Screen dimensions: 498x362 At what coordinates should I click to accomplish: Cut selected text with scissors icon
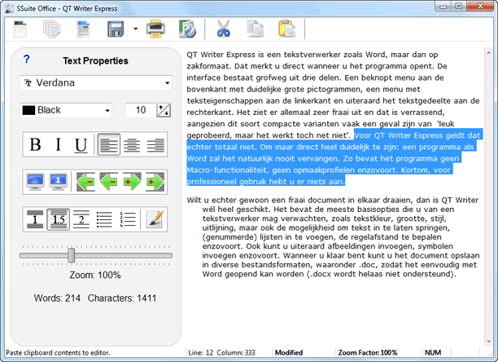click(x=224, y=29)
